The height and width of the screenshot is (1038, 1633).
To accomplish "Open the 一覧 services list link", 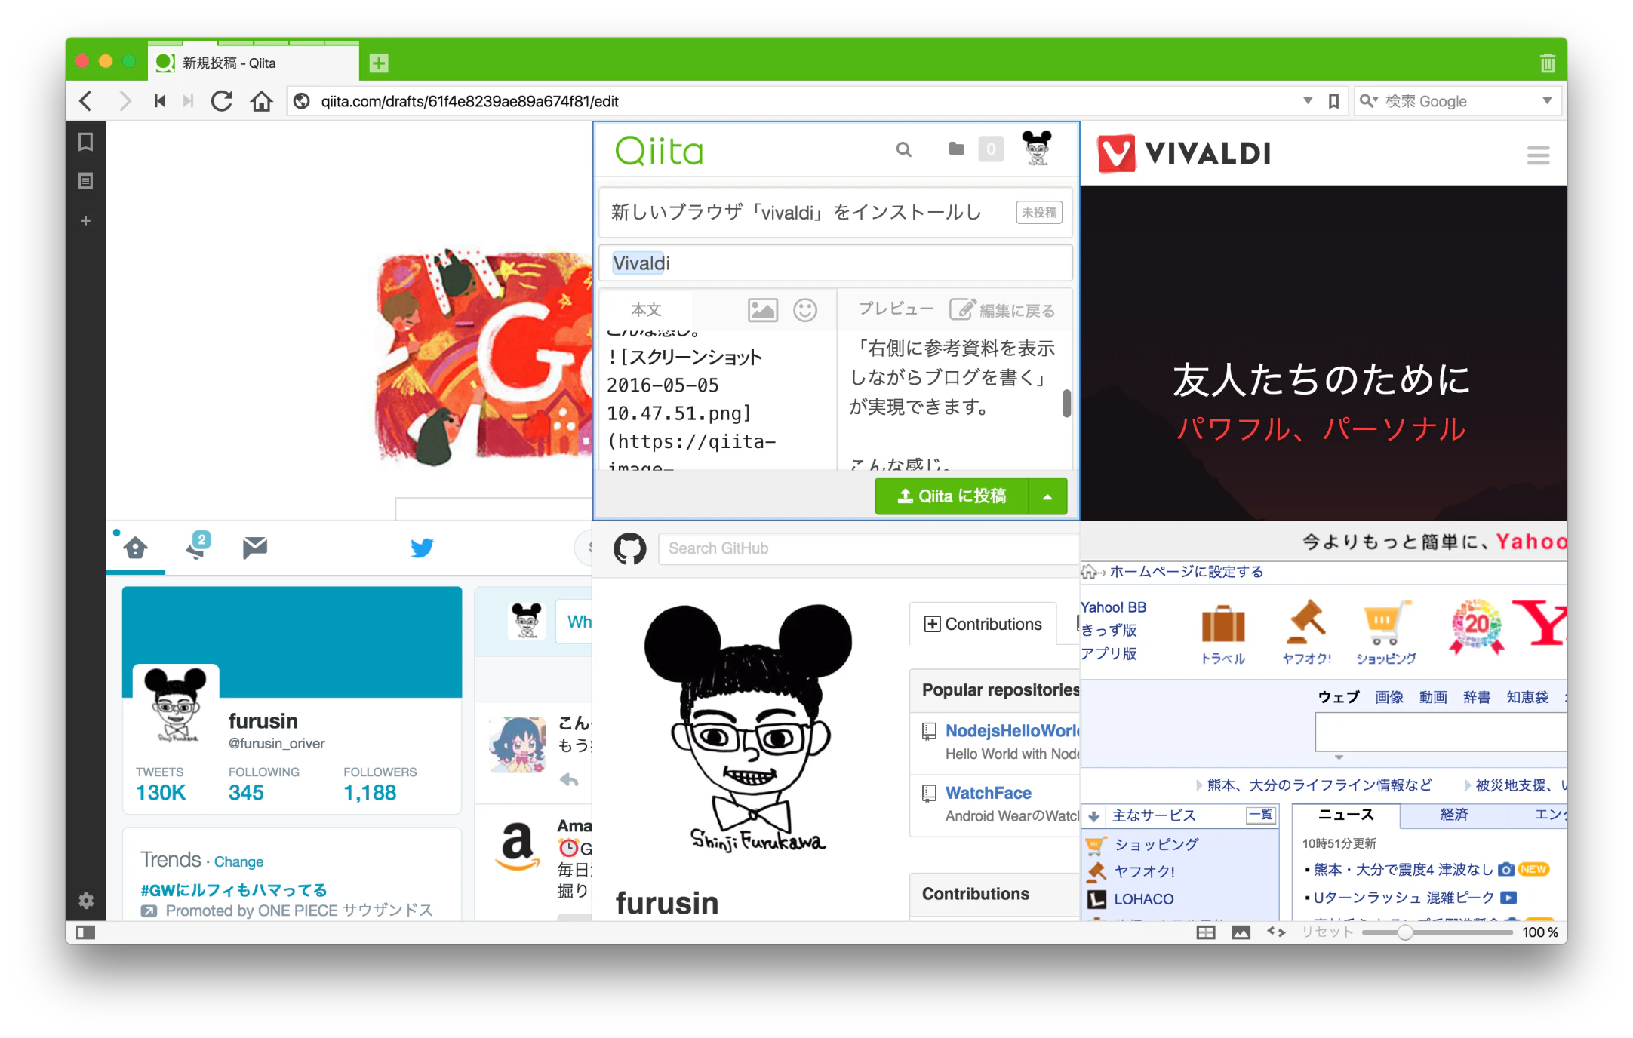I will [x=1260, y=815].
